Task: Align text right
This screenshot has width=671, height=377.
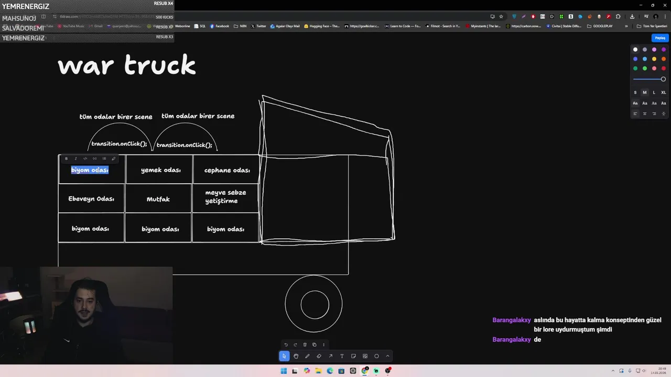Action: [x=654, y=114]
